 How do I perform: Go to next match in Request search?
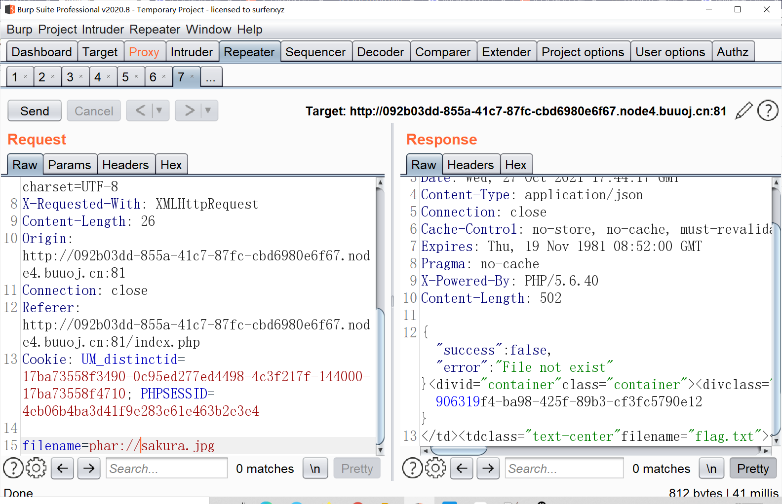(89, 468)
